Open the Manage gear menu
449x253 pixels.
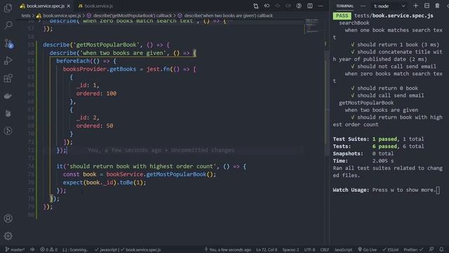coord(8,236)
